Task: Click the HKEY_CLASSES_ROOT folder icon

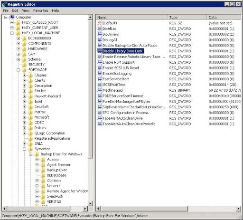Action: [x=18, y=22]
